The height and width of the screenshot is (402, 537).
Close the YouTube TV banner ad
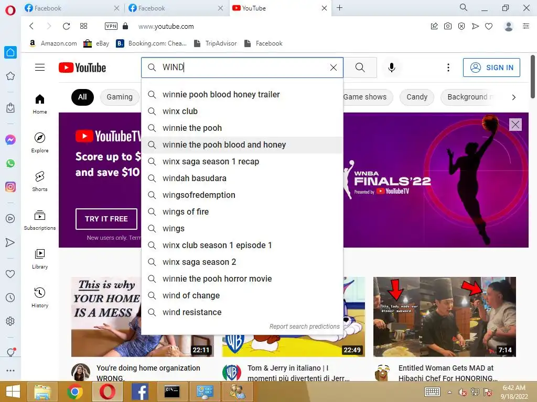click(x=515, y=125)
